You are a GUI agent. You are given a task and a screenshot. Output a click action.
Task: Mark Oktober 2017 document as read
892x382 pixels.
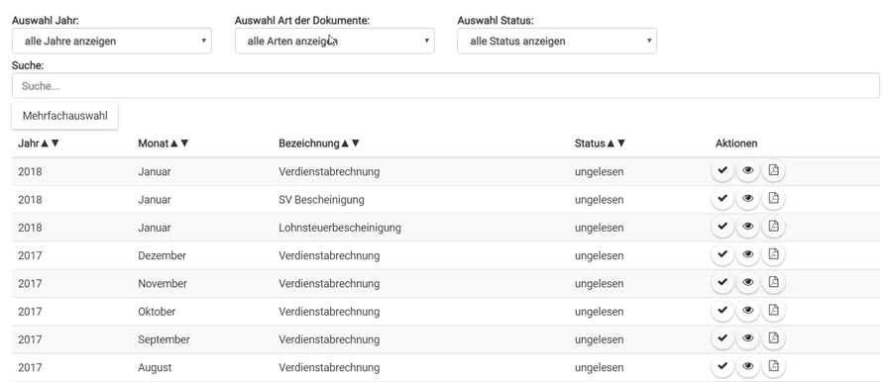click(x=723, y=310)
